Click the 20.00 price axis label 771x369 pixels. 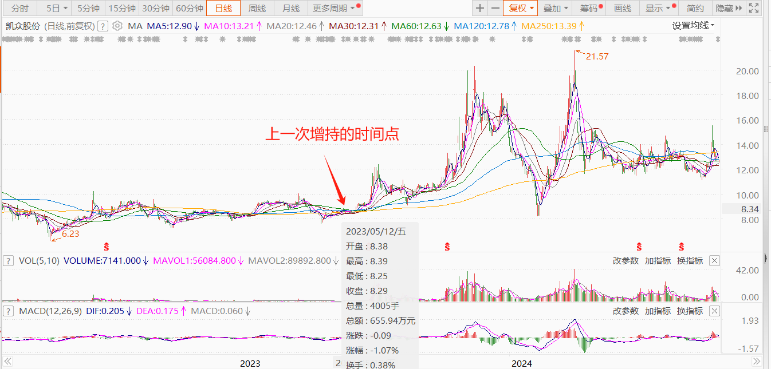coord(748,71)
